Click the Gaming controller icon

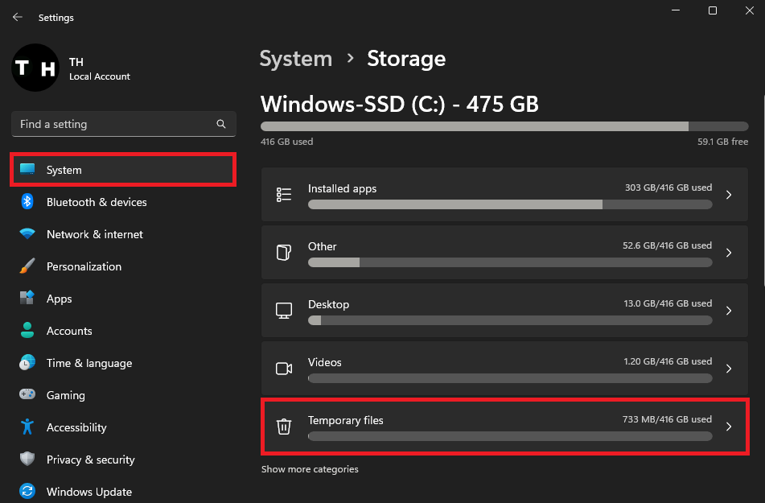pos(27,395)
